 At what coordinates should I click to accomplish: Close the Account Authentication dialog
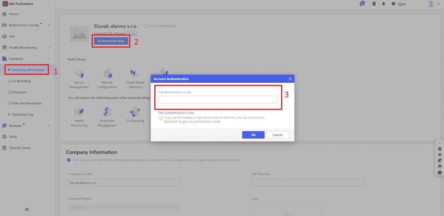tap(290, 79)
